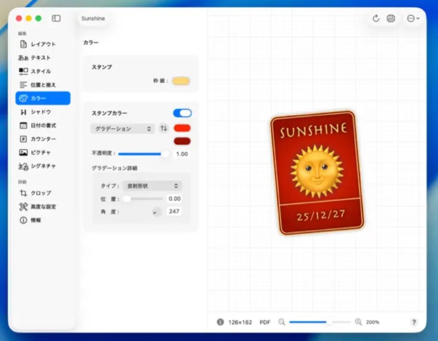Click the print icon in the toolbar
Viewport: 438px width, 341px height.
pyautogui.click(x=391, y=18)
